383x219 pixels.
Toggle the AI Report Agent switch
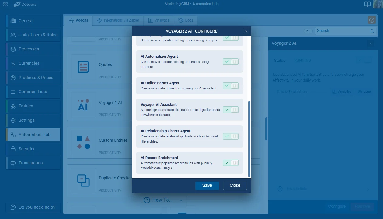point(231,37)
